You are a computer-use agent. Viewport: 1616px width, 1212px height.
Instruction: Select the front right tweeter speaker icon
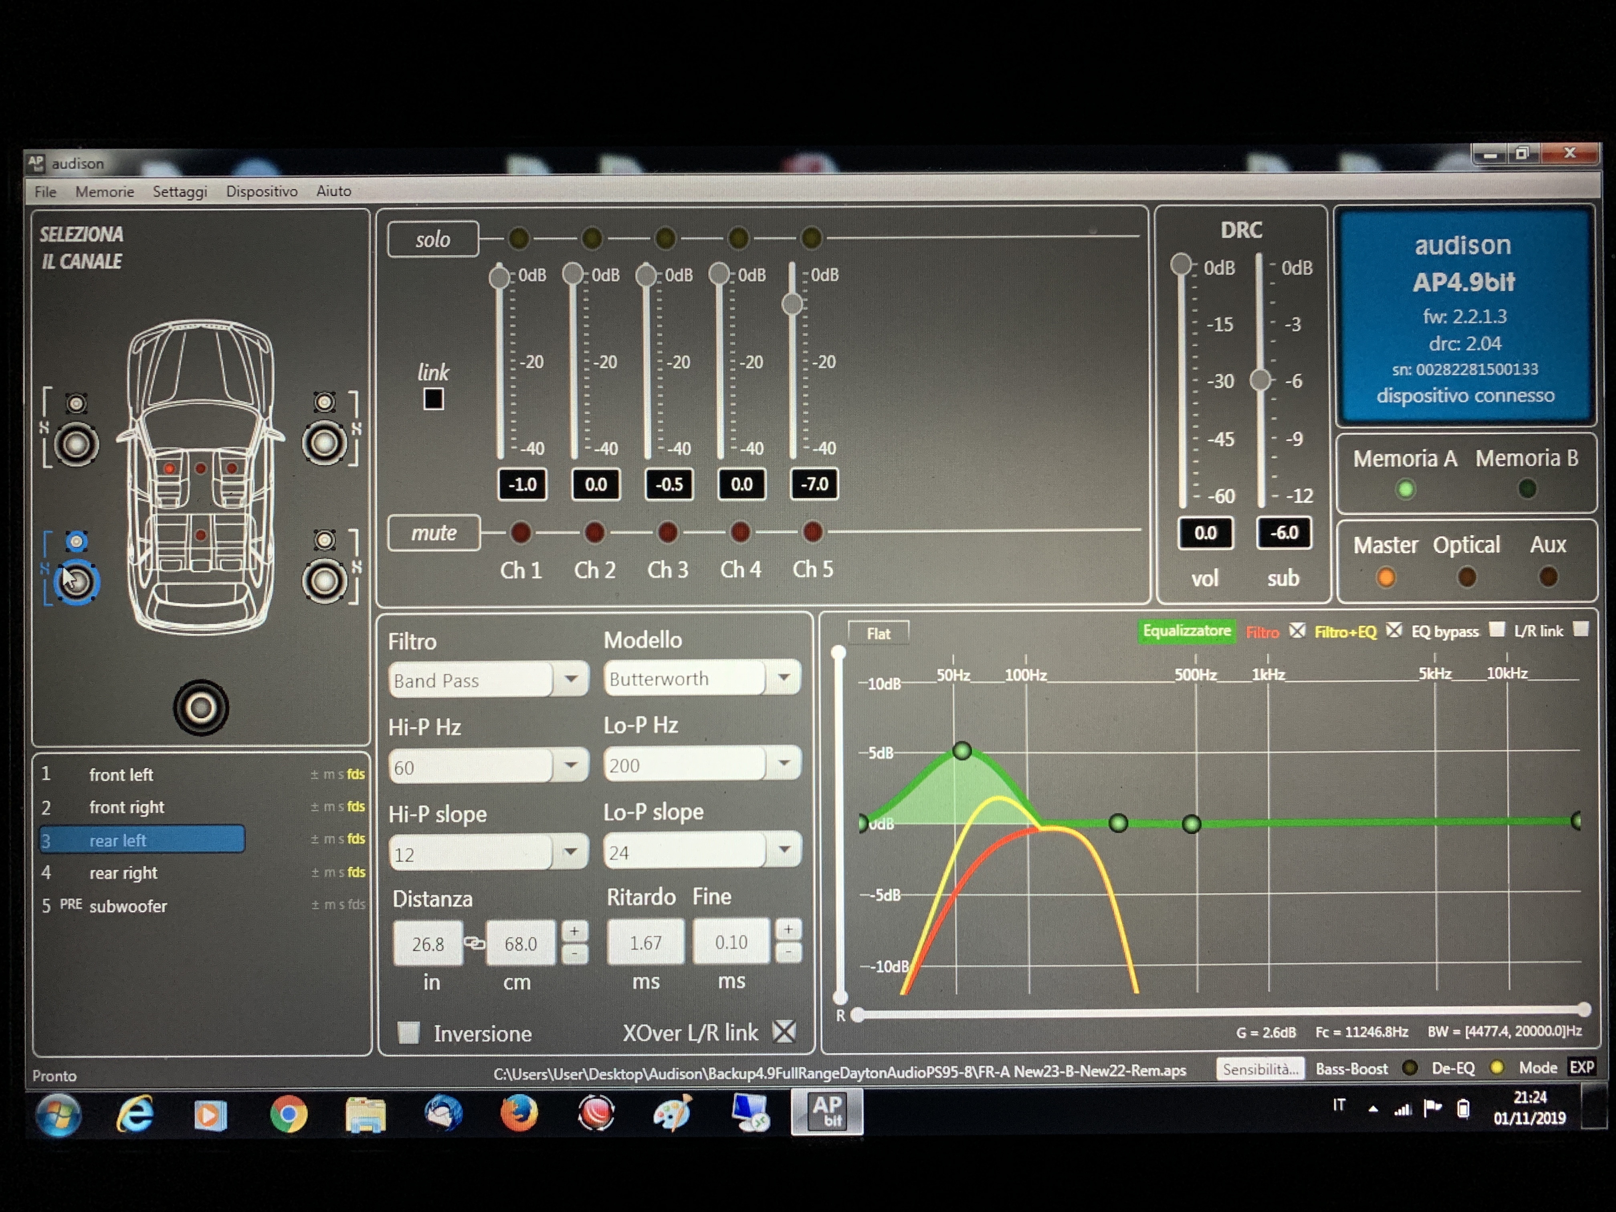(x=324, y=402)
